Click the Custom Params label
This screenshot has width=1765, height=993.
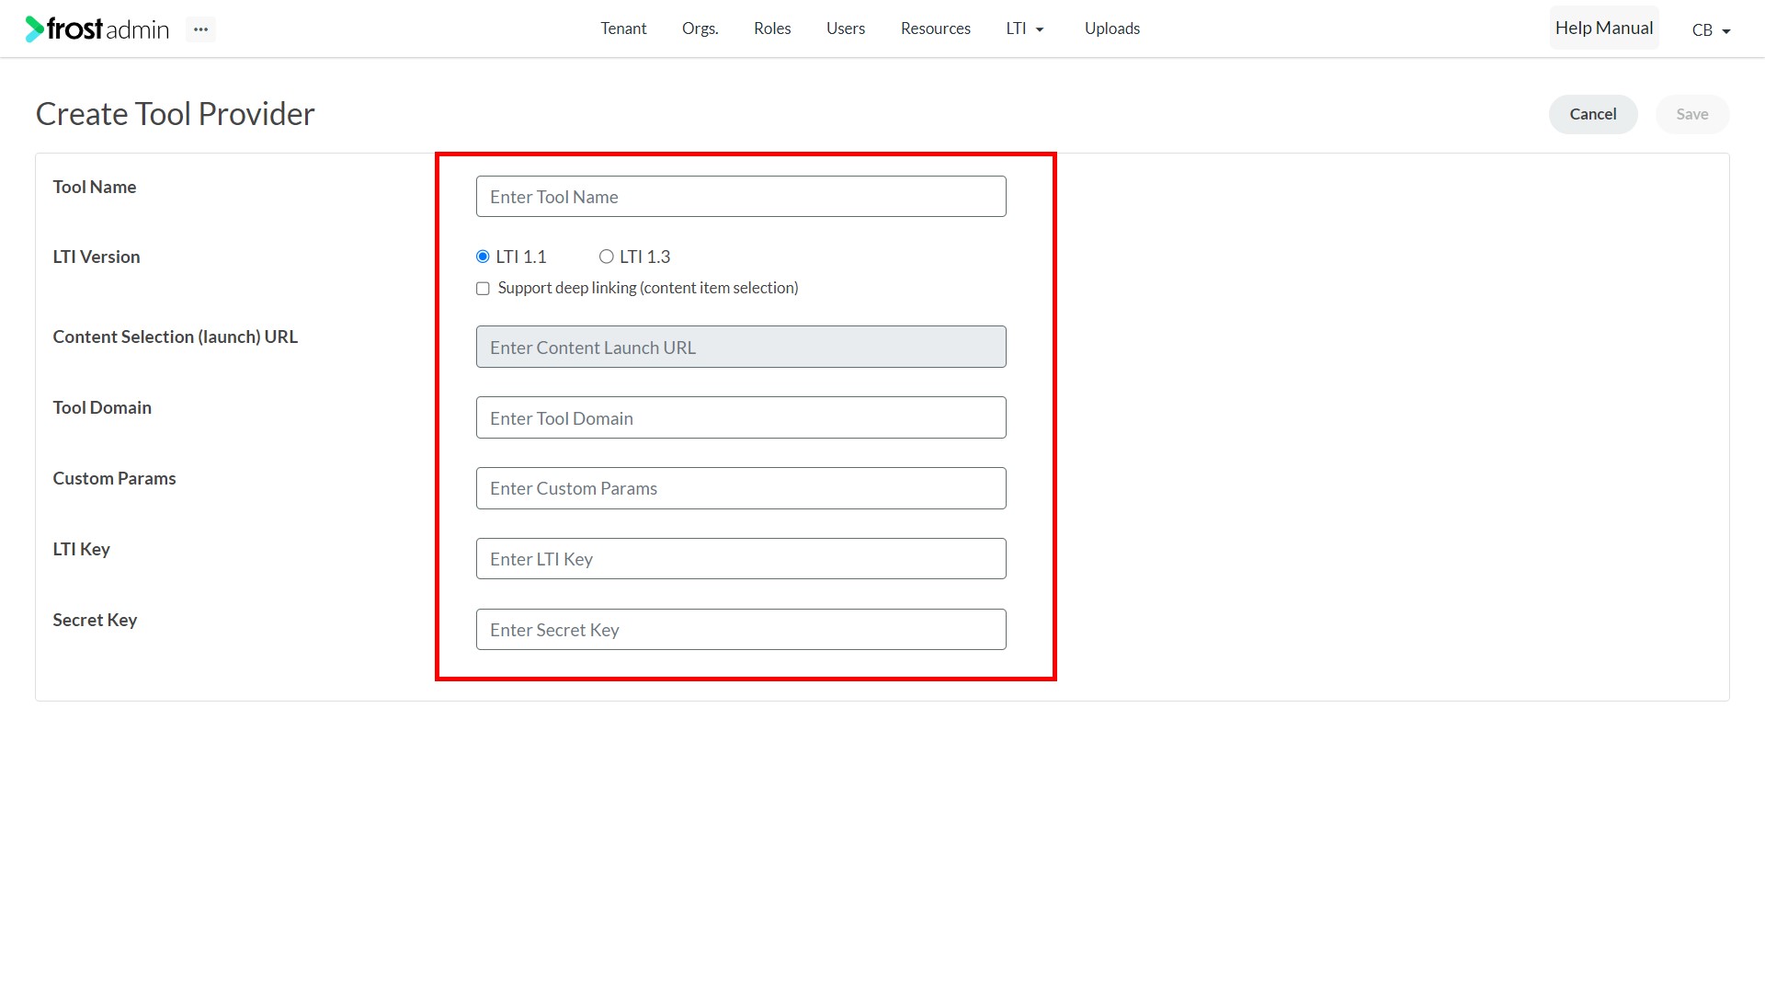(x=114, y=478)
